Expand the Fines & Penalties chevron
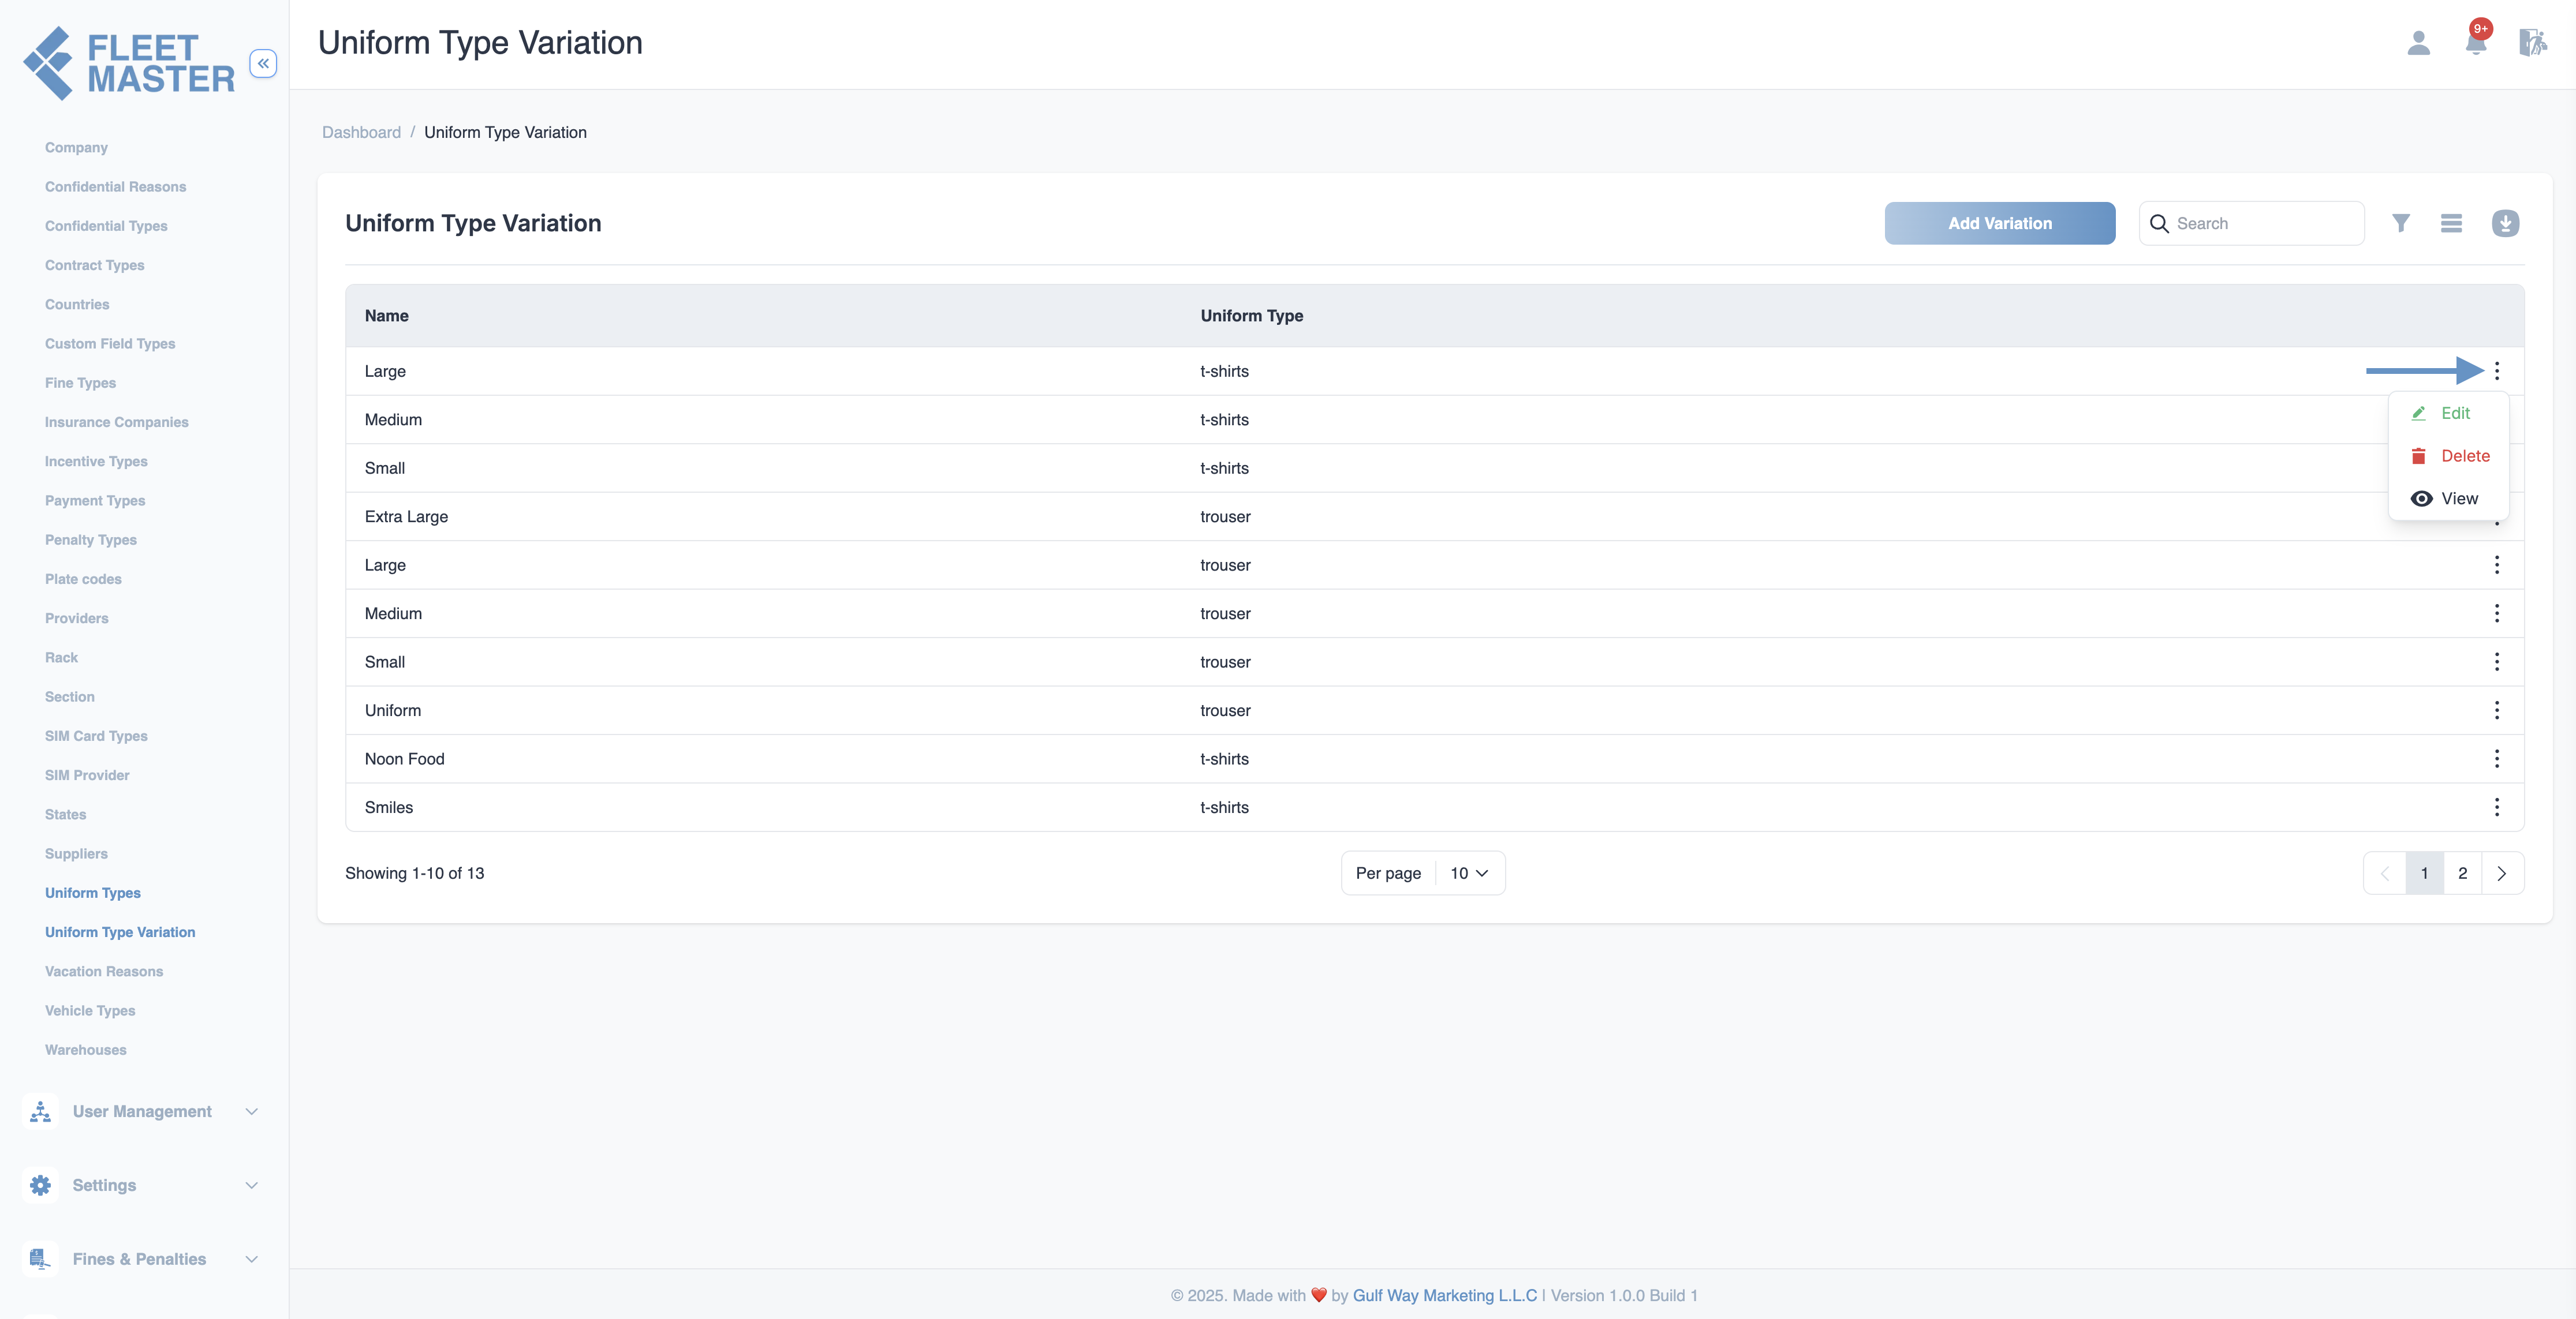 point(252,1259)
